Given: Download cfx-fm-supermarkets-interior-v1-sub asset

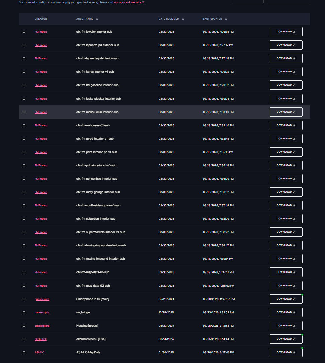Looking at the screenshot, I should [x=286, y=232].
